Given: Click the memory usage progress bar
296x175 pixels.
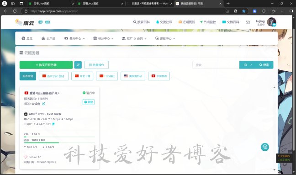Looking at the screenshot, I should [x=59, y=143].
